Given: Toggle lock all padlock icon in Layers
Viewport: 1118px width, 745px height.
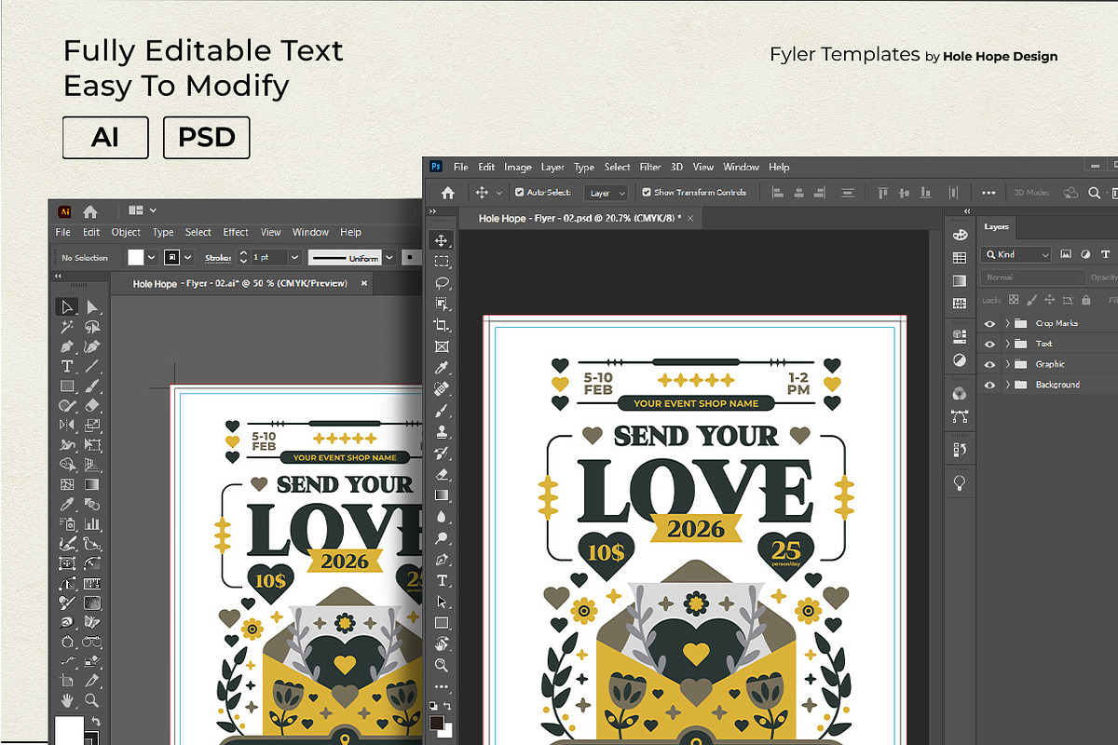Looking at the screenshot, I should [1086, 300].
